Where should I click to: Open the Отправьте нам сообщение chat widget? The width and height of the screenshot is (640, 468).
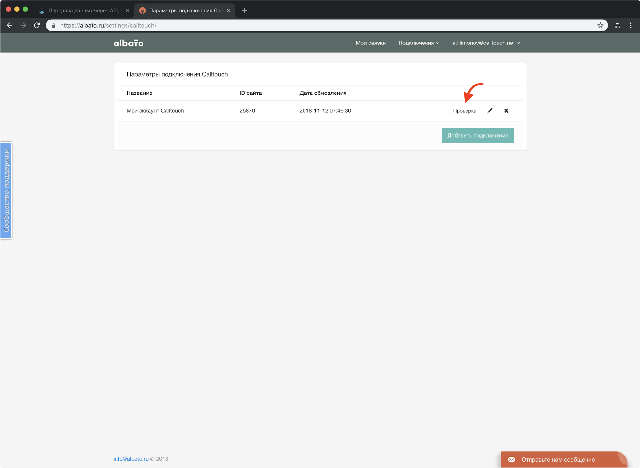(558, 460)
